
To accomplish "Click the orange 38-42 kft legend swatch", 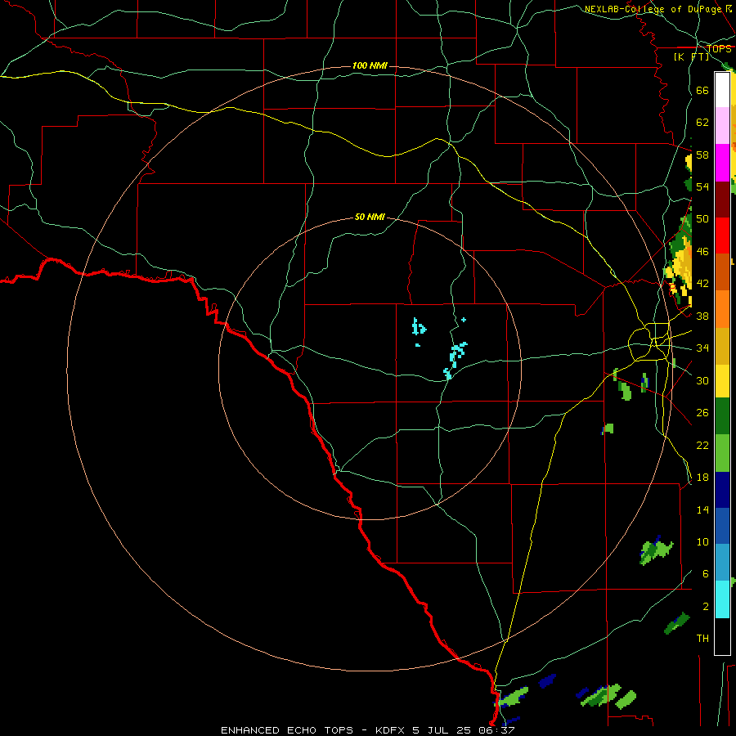I will coord(722,309).
